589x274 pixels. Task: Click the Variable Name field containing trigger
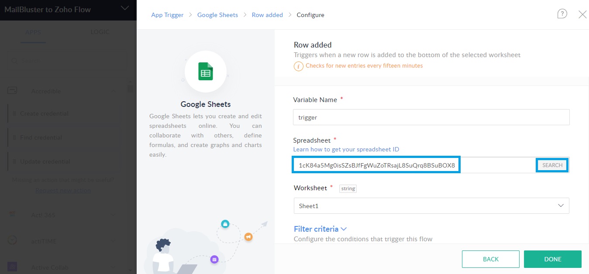(431, 117)
